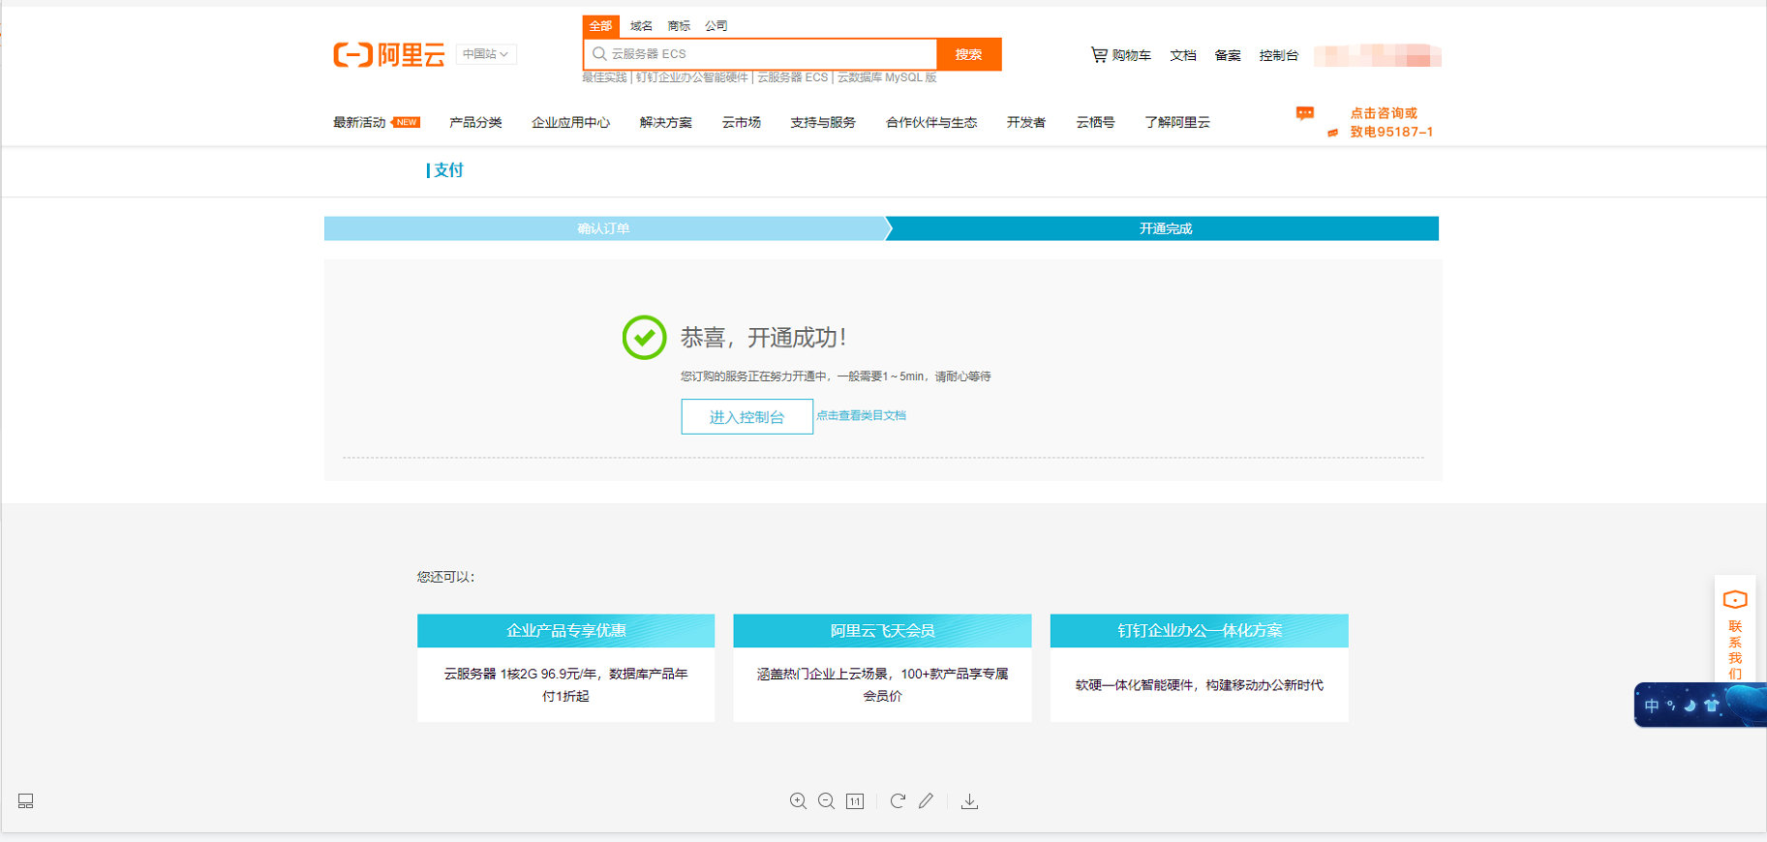
Task: Click the NEW badge beside 最新活动
Action: (407, 122)
